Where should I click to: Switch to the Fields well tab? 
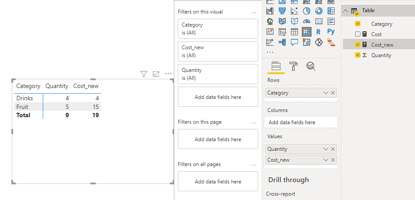(276, 67)
